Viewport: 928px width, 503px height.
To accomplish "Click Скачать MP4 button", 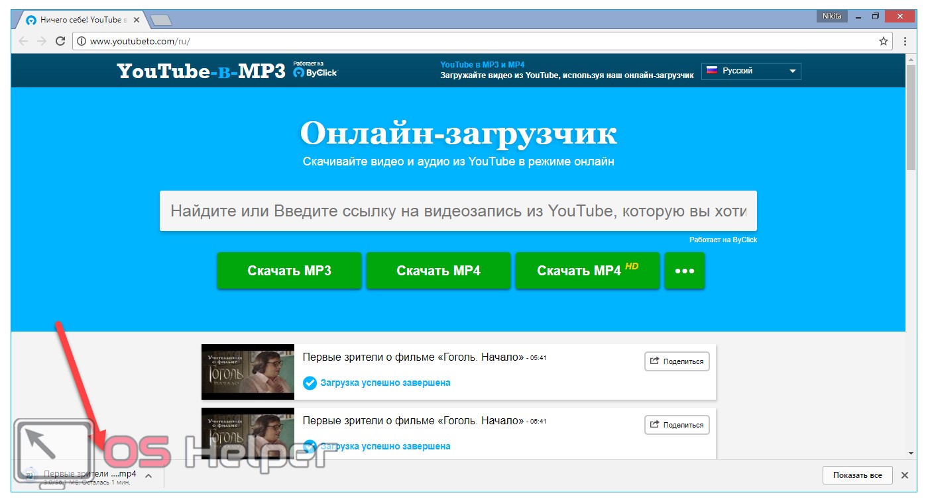I will 438,271.
